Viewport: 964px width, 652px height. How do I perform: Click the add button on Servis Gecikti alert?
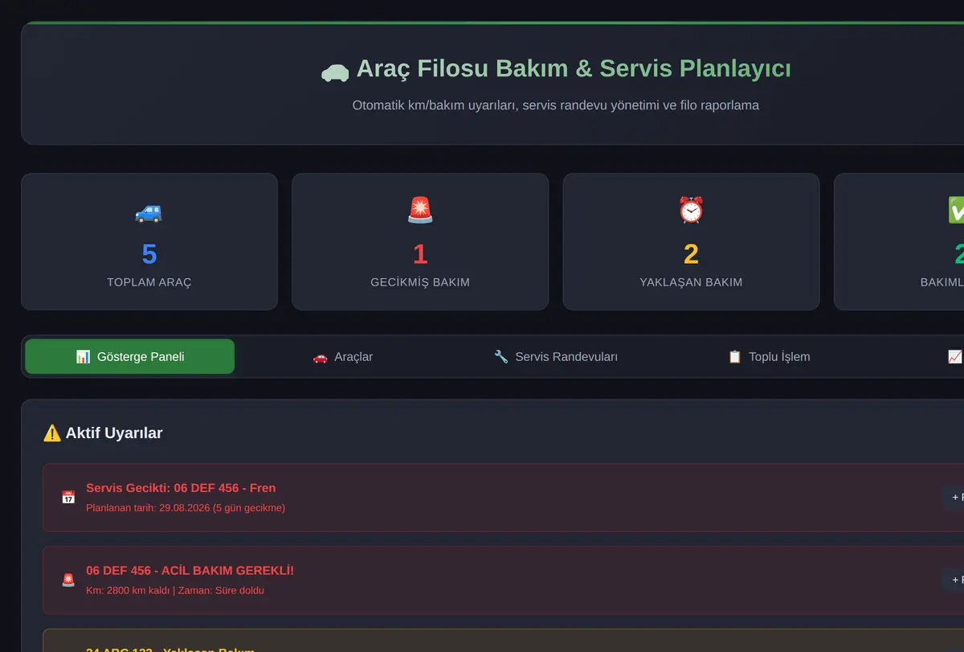click(954, 498)
